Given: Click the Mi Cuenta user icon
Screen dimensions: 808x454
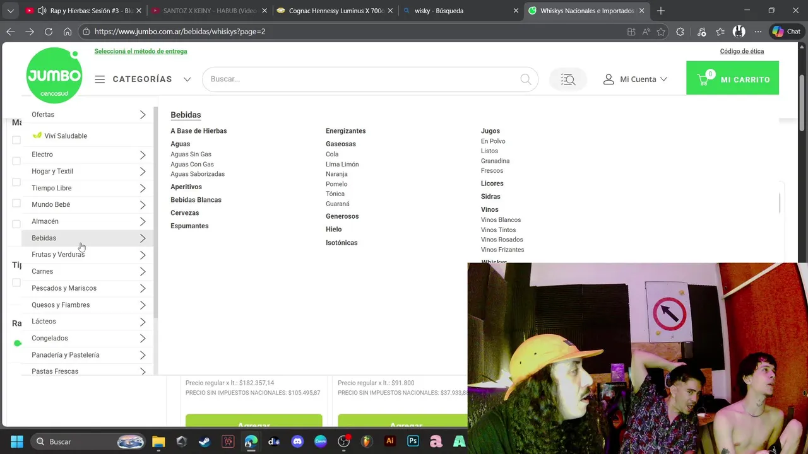Looking at the screenshot, I should click(x=609, y=79).
